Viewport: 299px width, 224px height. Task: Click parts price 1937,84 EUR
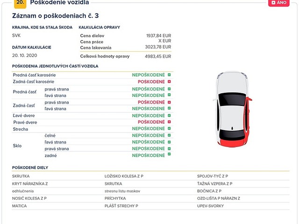click(159, 35)
